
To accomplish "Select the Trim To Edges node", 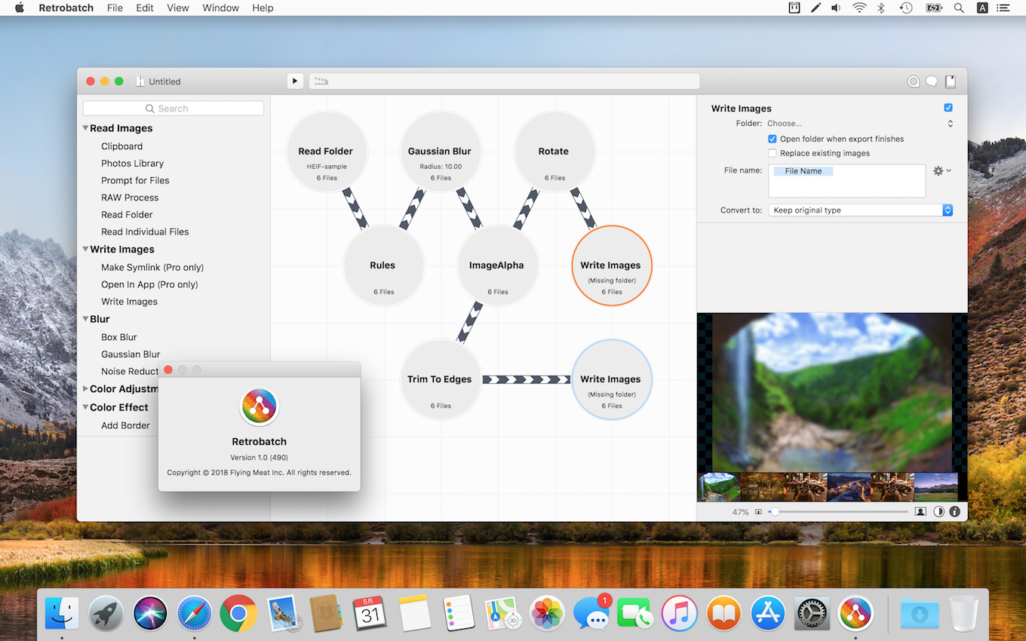I will point(440,379).
